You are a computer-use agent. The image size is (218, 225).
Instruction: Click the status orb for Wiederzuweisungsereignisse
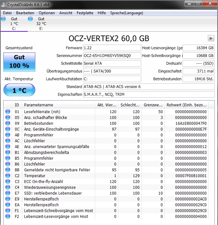(8, 187)
